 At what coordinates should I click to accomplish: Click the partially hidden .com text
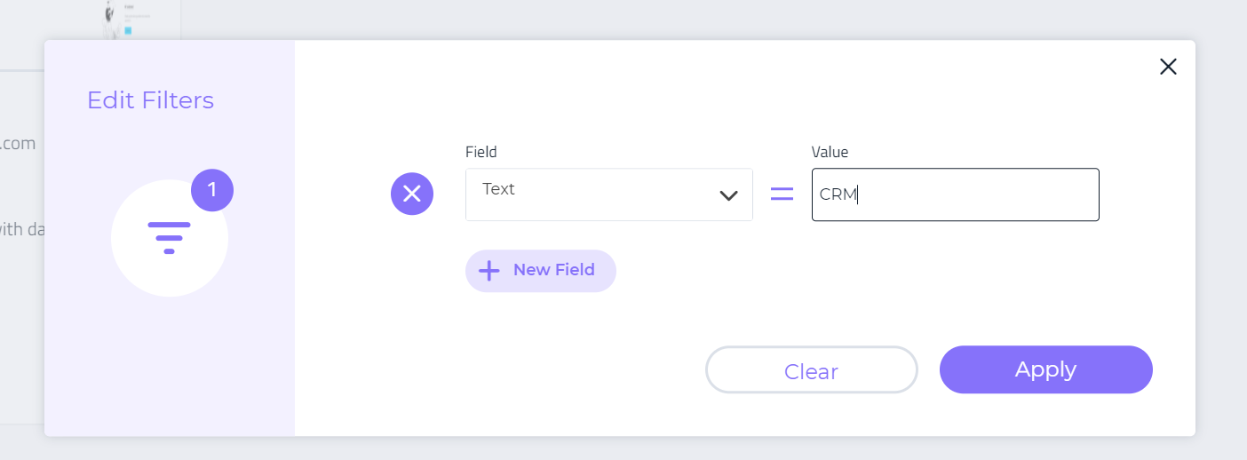pos(18,143)
